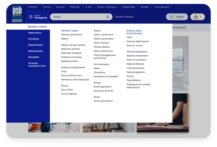
Task: Open the Rynny PVC link
Action: [67, 90]
